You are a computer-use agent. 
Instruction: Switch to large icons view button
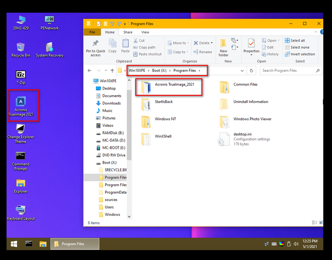[321, 223]
